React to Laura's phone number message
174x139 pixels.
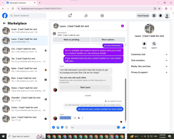pyautogui.click(x=75, y=118)
